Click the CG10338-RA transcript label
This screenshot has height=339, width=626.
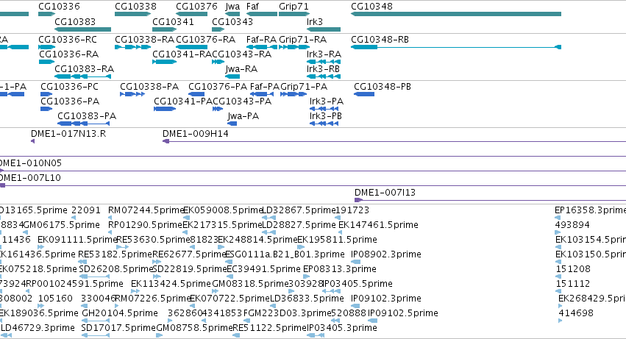[144, 40]
